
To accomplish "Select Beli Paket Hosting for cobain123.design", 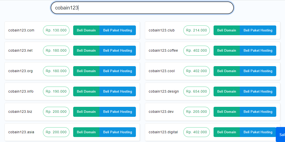I will pyautogui.click(x=258, y=91).
